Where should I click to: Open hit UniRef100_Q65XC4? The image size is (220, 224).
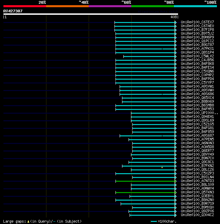(x=197, y=98)
